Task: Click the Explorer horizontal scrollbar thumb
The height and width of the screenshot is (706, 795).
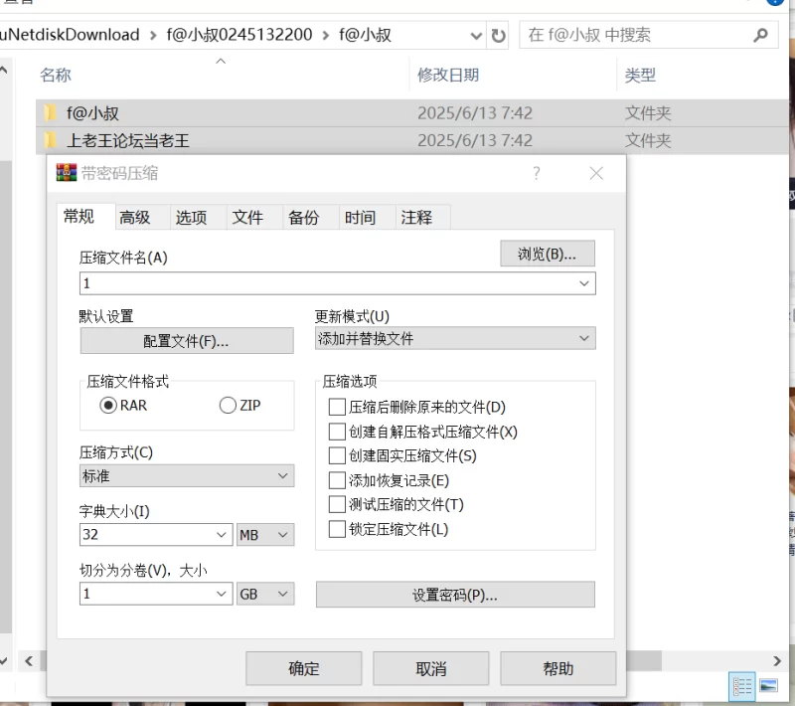Action: [x=644, y=661]
